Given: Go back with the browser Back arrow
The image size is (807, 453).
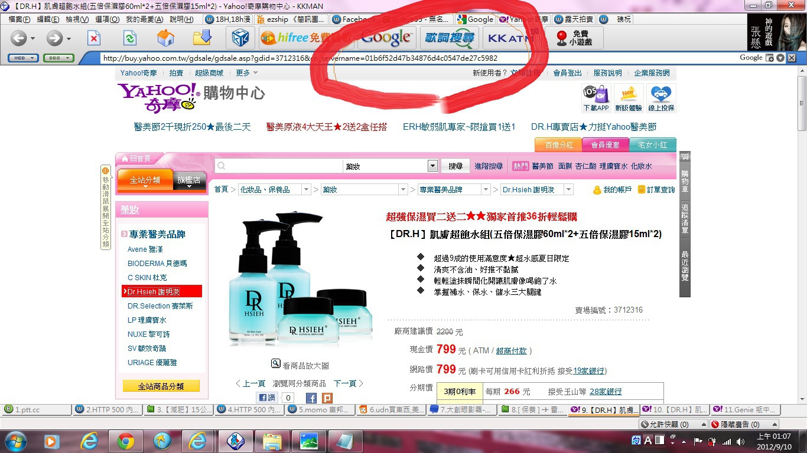Looking at the screenshot, I should 18,39.
